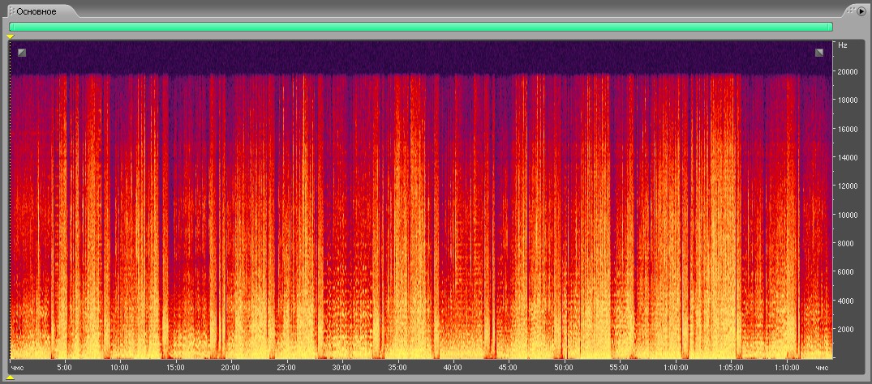The image size is (872, 384).
Task: Click the Hz label on the frequency ruler
Action: 842,45
